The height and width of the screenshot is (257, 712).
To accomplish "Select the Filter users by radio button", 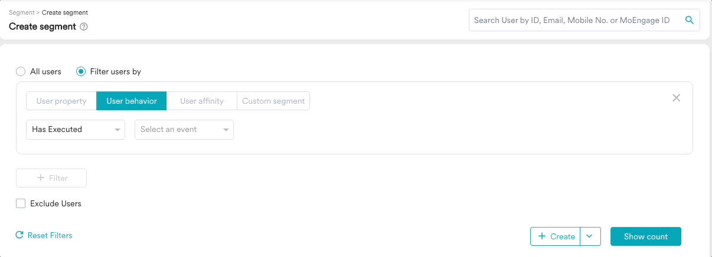I will pyautogui.click(x=81, y=71).
